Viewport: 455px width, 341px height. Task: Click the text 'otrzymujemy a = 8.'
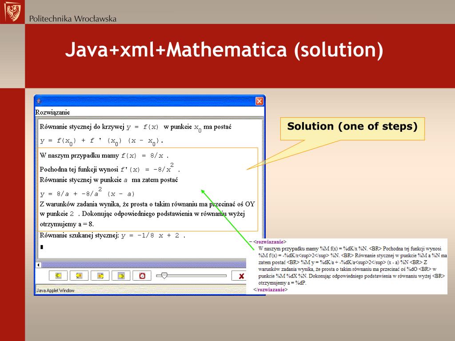[67, 224]
